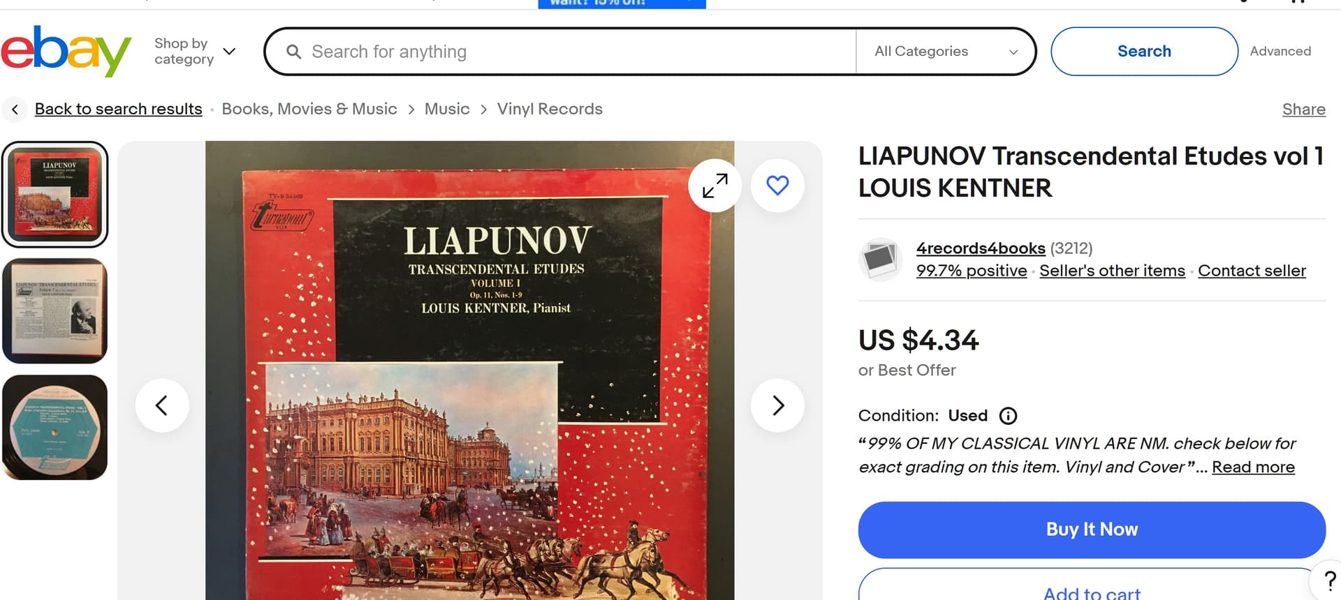Open Read more for condition description

click(1253, 467)
